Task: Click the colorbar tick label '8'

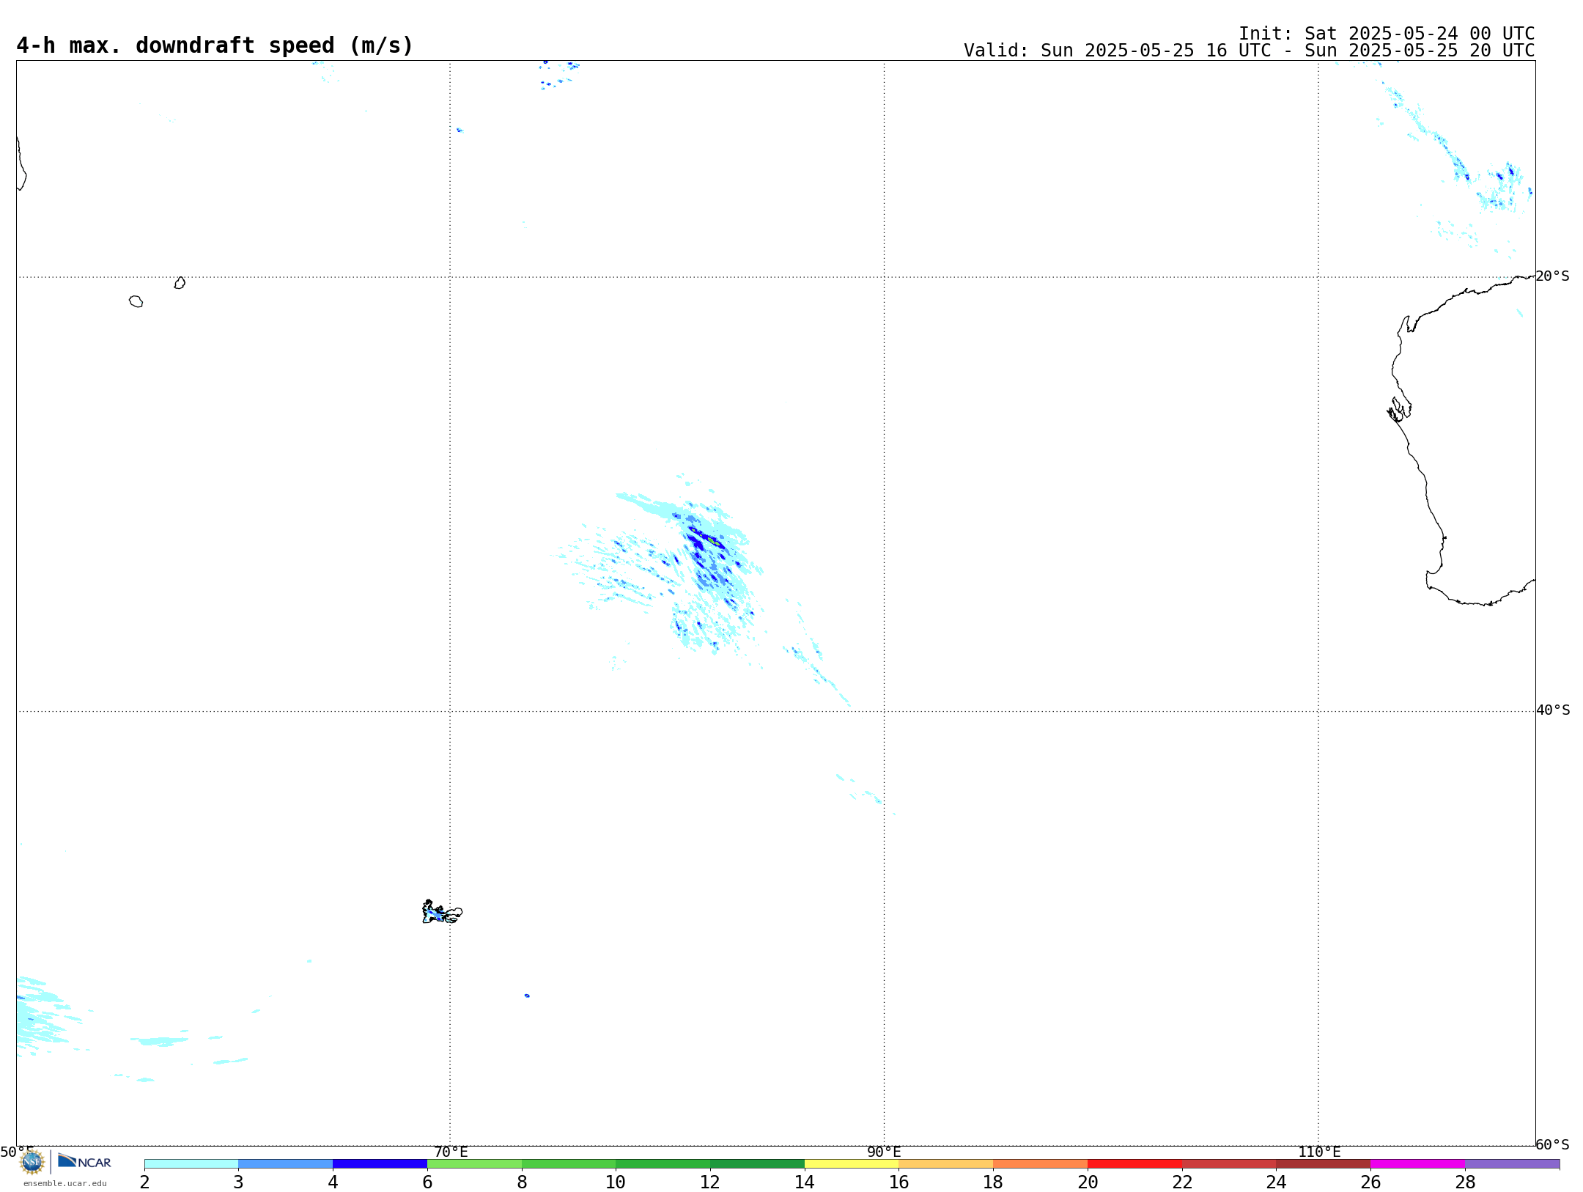Action: tap(522, 1182)
